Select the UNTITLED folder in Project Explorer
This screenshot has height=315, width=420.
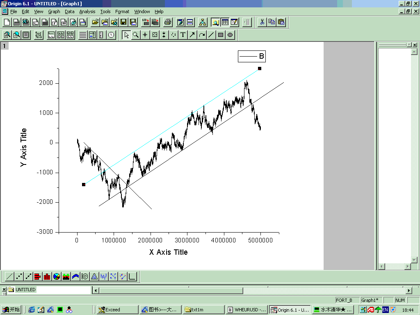coord(22,290)
